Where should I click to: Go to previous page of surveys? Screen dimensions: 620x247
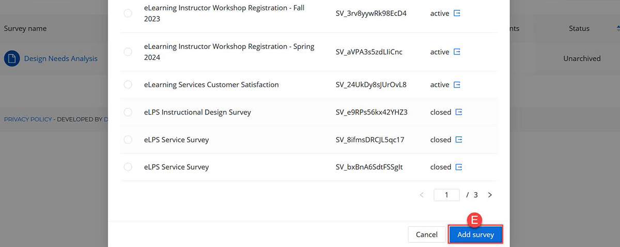click(x=422, y=195)
